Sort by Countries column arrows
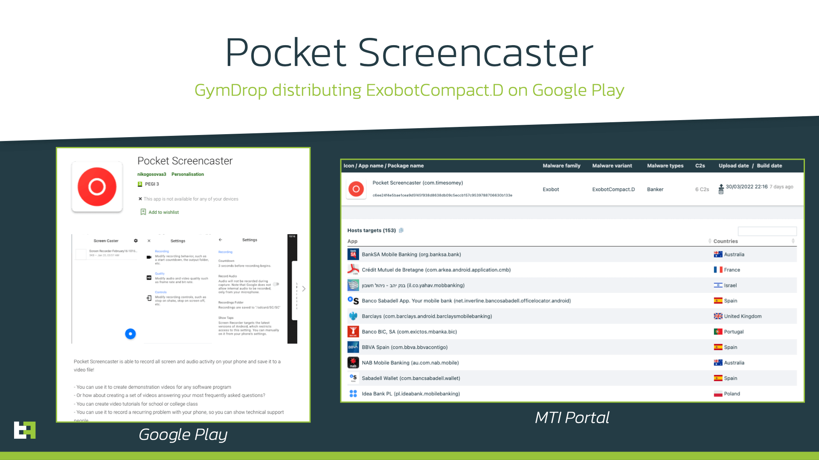819x460 pixels. 793,241
